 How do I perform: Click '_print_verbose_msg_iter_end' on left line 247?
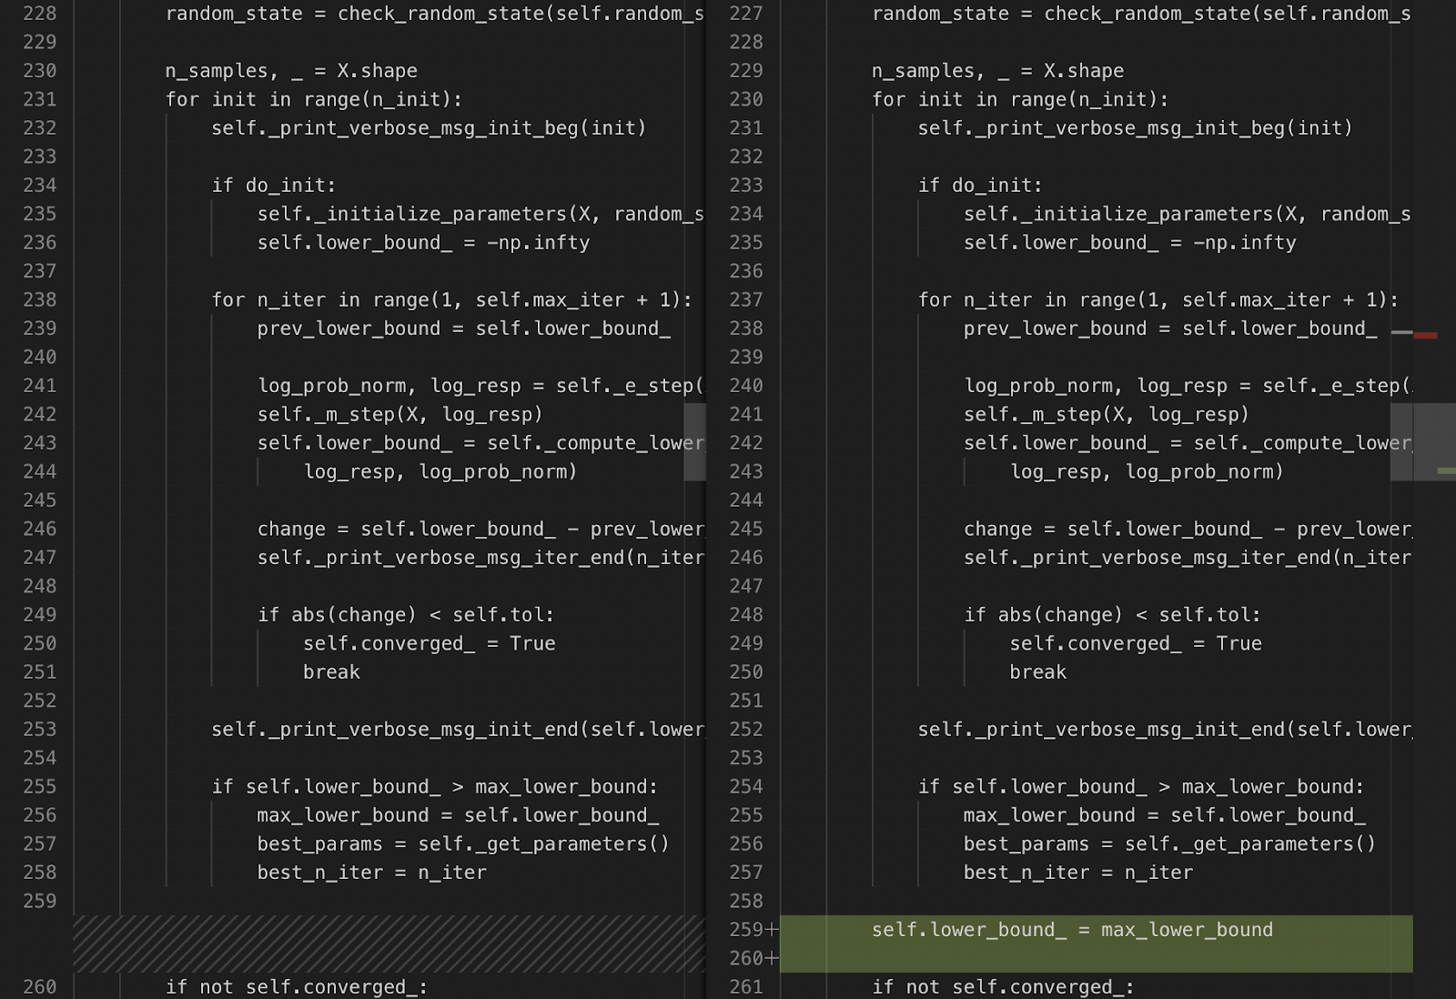click(x=470, y=558)
